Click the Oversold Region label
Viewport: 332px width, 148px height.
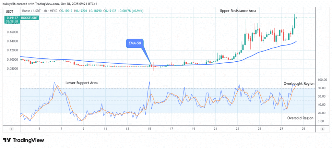point(300,118)
